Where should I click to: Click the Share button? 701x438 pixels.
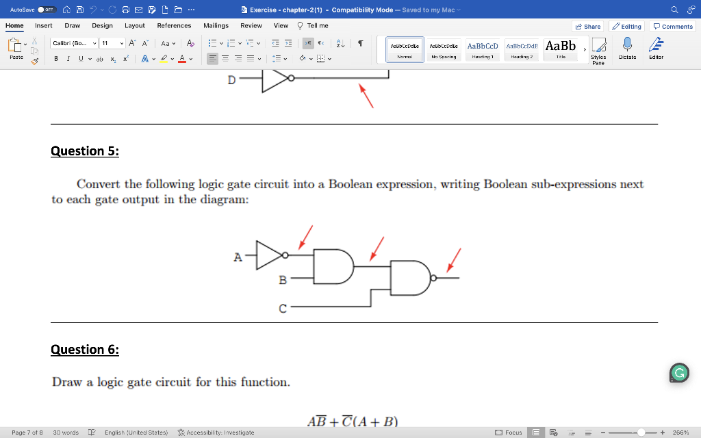pos(587,26)
